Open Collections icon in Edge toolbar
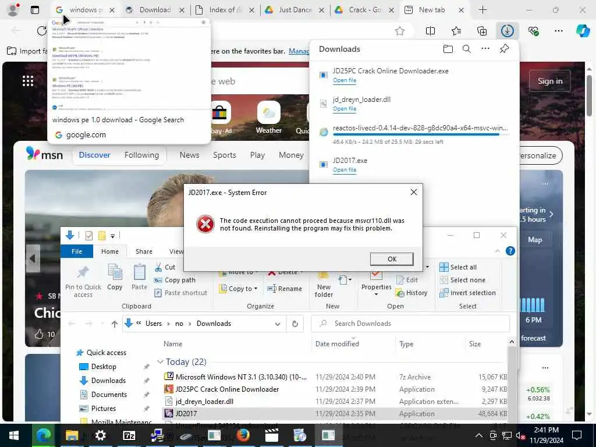The image size is (596, 447). click(481, 31)
